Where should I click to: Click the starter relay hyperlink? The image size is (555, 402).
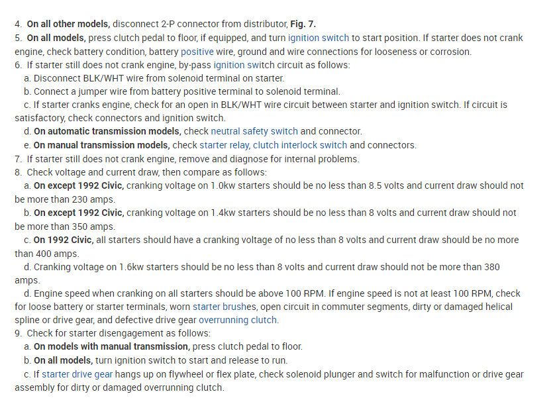click(x=224, y=145)
